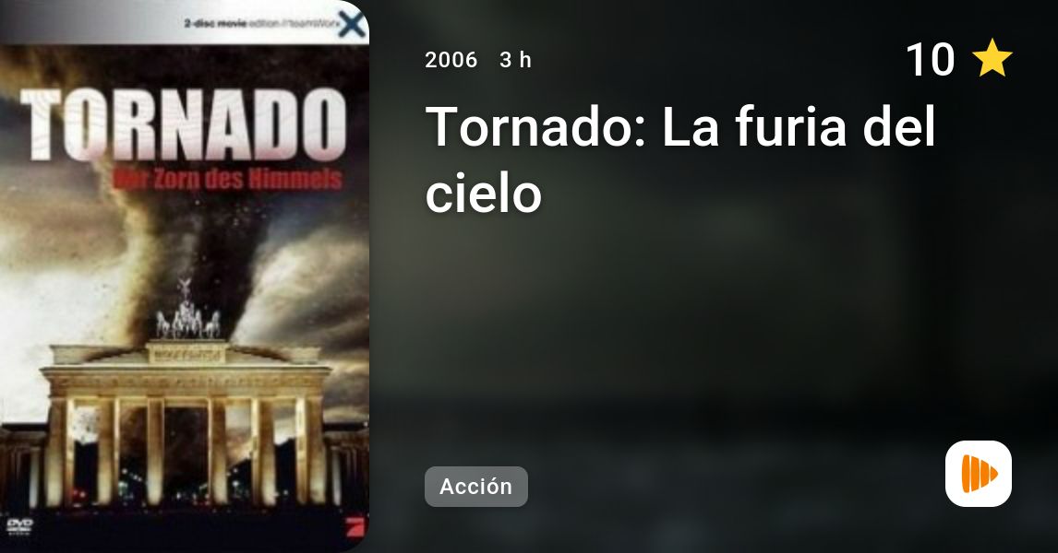
Task: Click the DVD logo on poster
Action: pyautogui.click(x=19, y=525)
